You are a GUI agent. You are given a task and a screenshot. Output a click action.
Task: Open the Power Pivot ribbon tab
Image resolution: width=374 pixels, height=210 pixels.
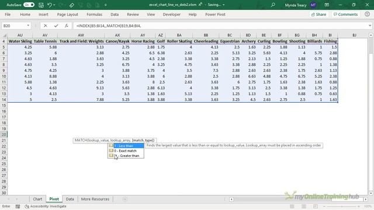click(x=215, y=15)
